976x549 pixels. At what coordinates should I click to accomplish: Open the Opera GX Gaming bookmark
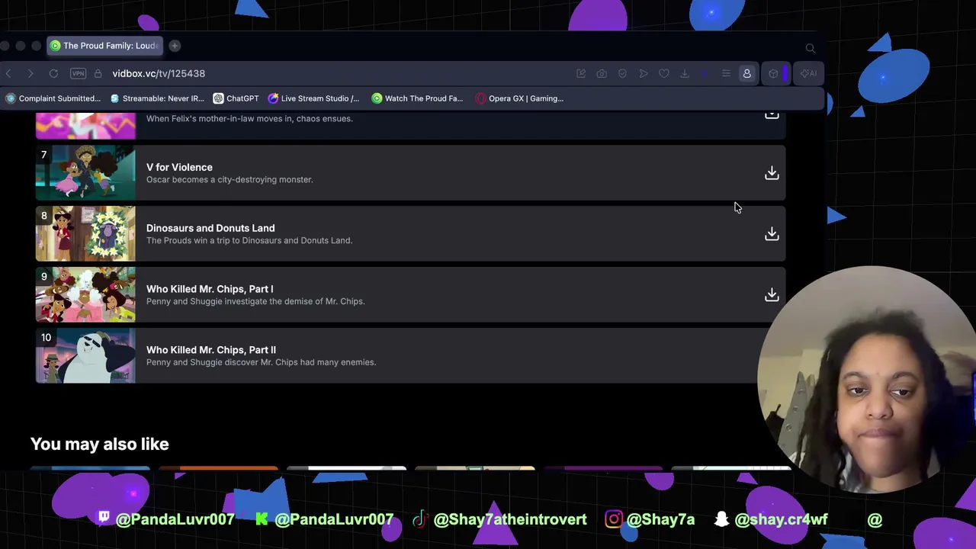click(x=519, y=98)
